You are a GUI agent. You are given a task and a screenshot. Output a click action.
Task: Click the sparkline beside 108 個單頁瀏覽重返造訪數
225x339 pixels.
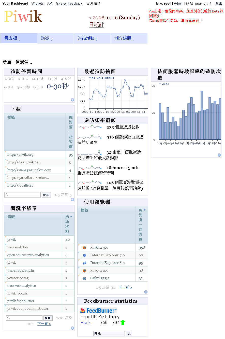[90, 182]
